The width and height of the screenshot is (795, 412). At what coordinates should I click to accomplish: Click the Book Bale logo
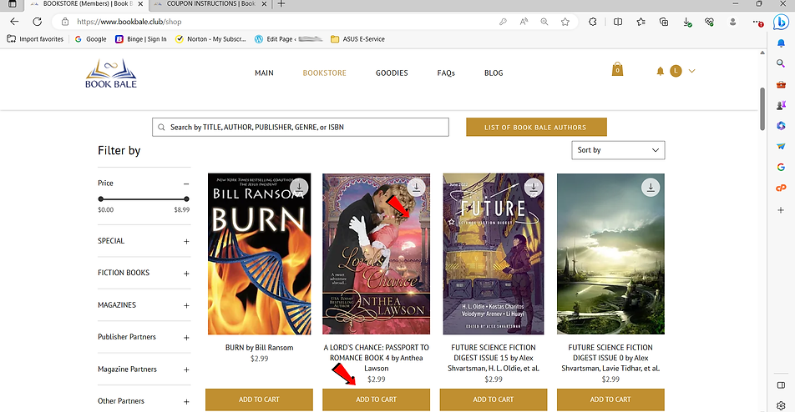click(111, 74)
